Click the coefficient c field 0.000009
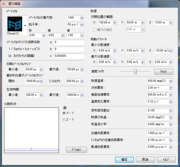The image size is (180, 167). click(69, 56)
